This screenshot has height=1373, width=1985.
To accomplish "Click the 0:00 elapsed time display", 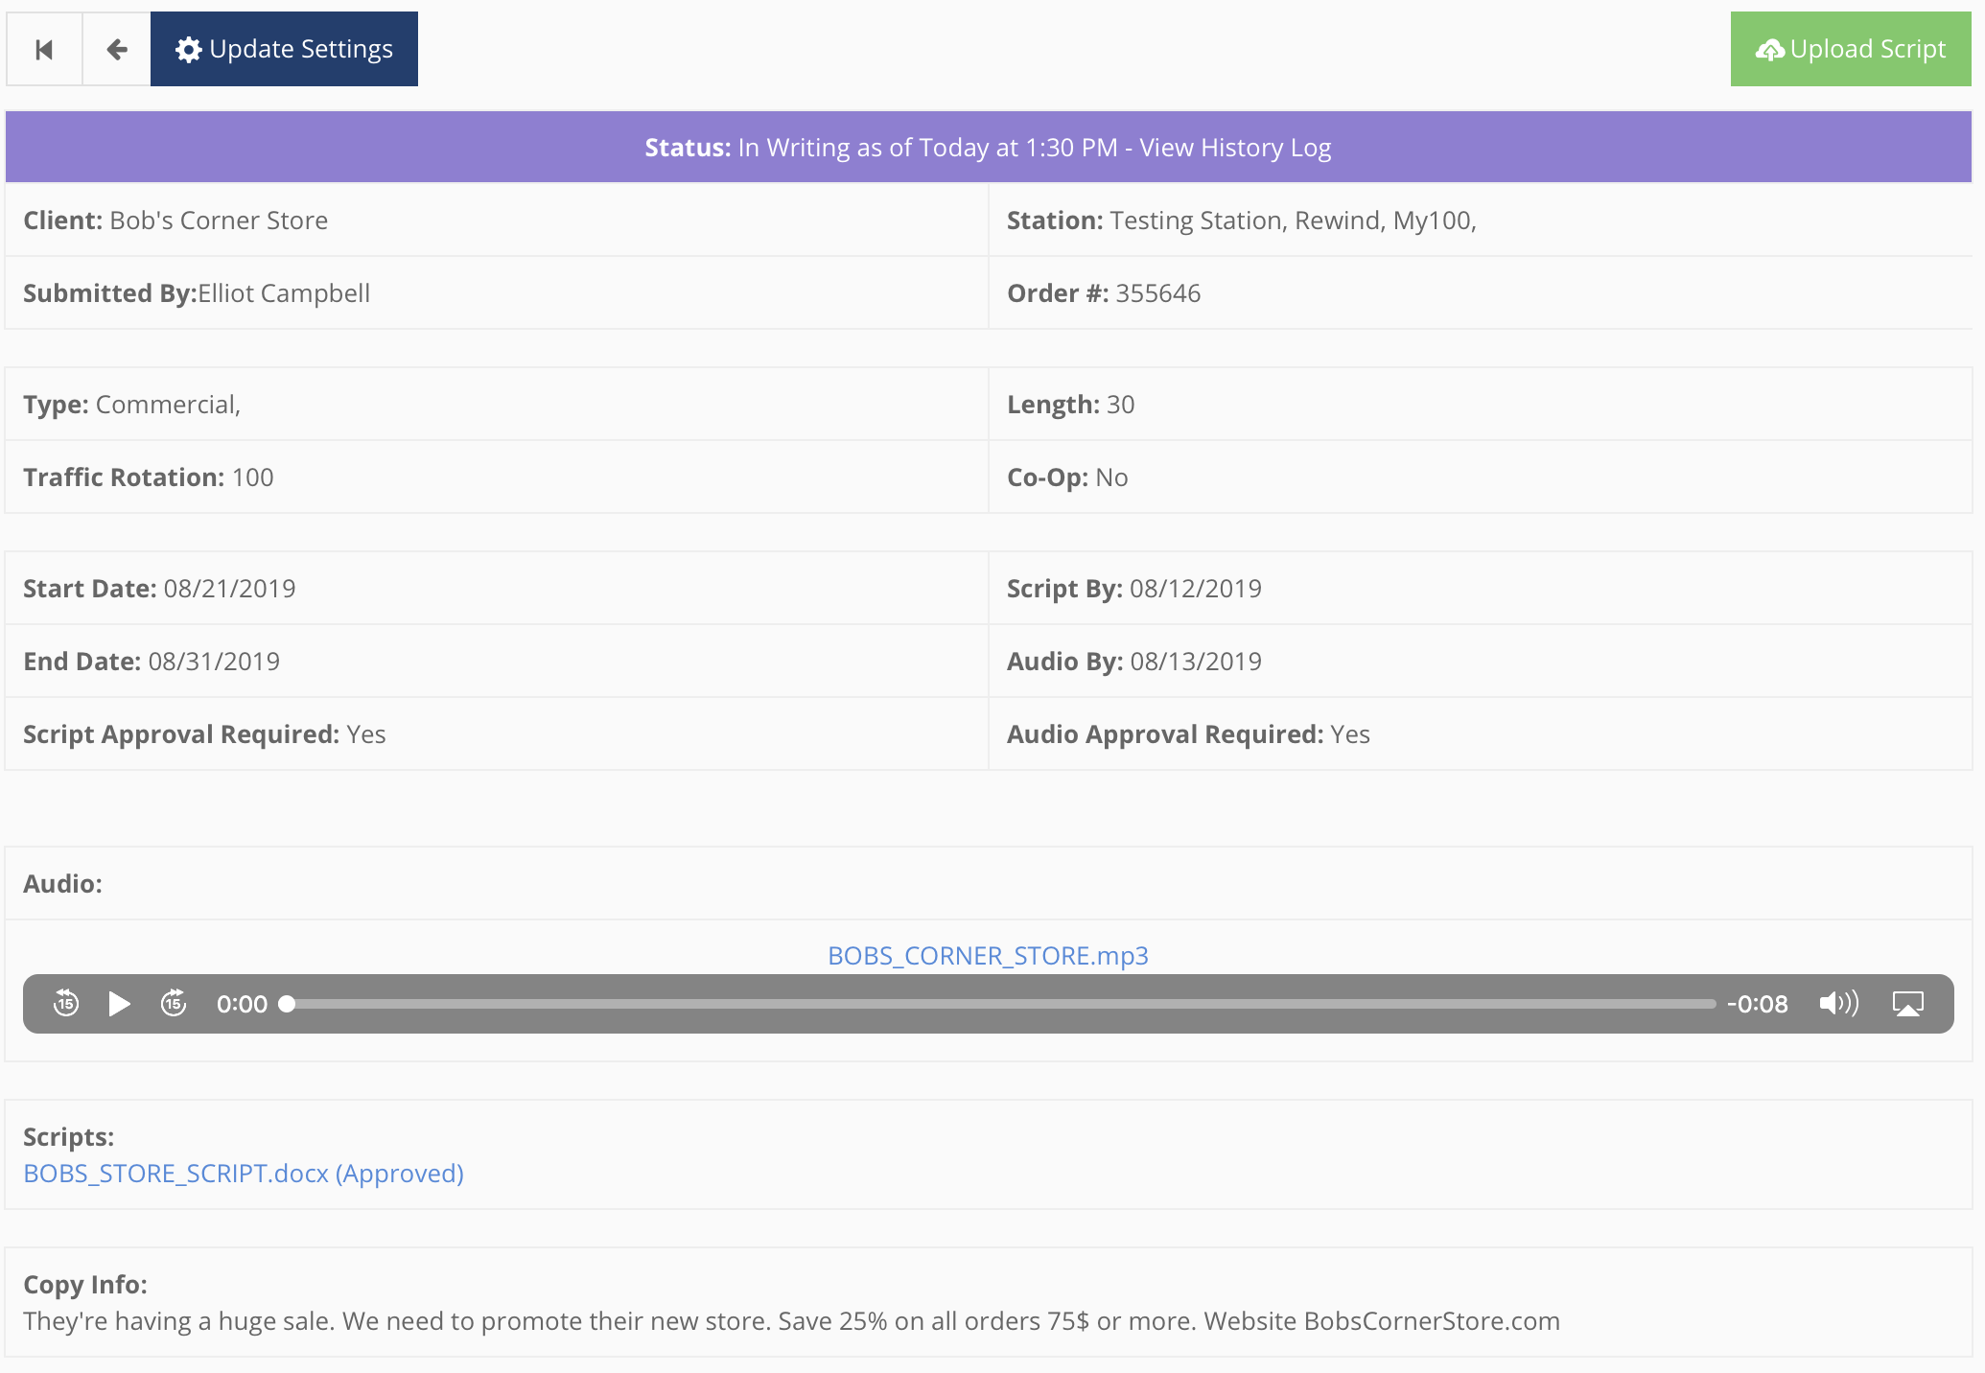I will tap(242, 1004).
